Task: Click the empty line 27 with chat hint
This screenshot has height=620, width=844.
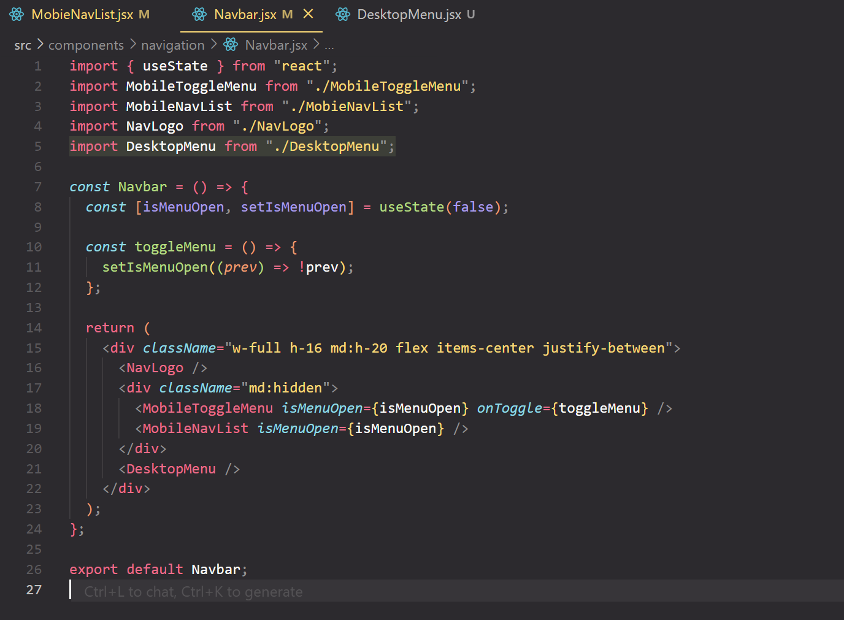Action: click(x=456, y=591)
